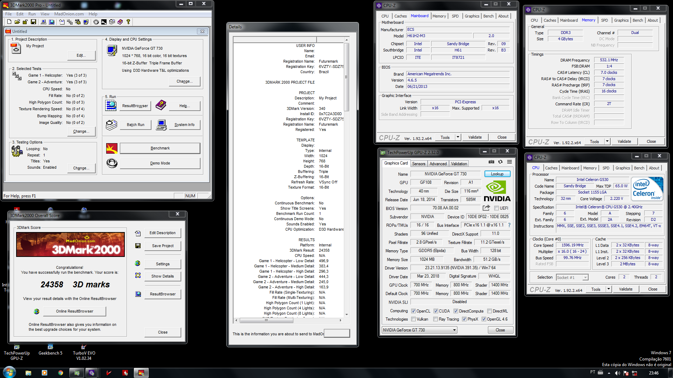Image resolution: width=673 pixels, height=378 pixels.
Task: Toggle the Ray Tracing checkbox
Action: (435, 319)
